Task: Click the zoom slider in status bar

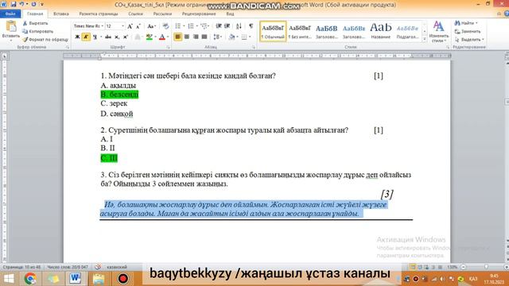Action: pos(486,267)
